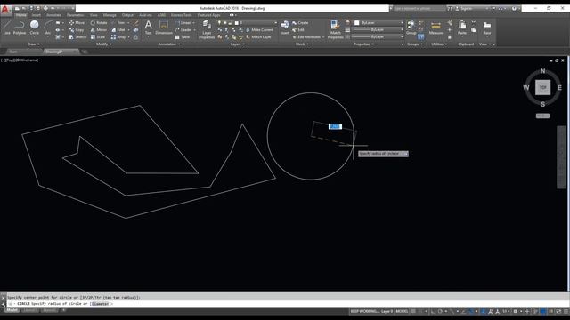The width and height of the screenshot is (570, 320).
Task: Open the Manage ribbon tab
Action: (x=110, y=15)
